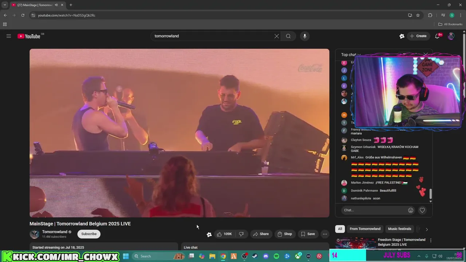Click the Windows Start button

(126, 256)
